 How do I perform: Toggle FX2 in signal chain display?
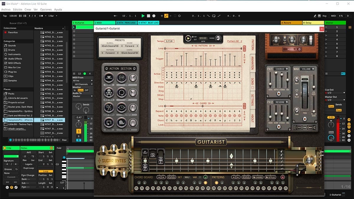click(305, 127)
